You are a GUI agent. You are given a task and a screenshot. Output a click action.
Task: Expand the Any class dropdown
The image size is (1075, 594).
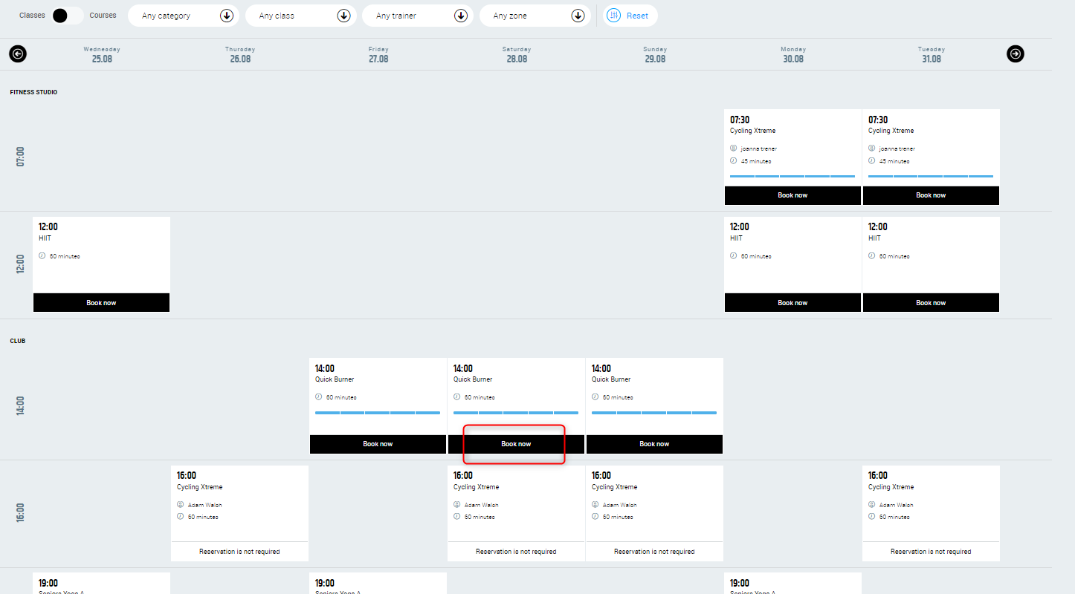(300, 16)
